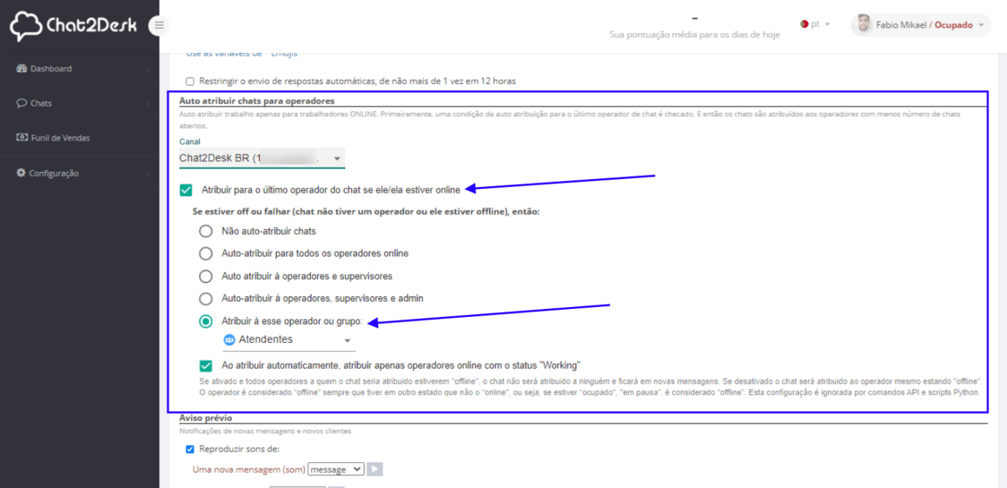This screenshot has width=1007, height=488.
Task: Open the Dashboard menu
Action: (x=79, y=69)
